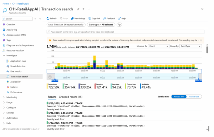Expand the Help section in sidebar
The width and height of the screenshot is (214, 137).
click(4, 123)
